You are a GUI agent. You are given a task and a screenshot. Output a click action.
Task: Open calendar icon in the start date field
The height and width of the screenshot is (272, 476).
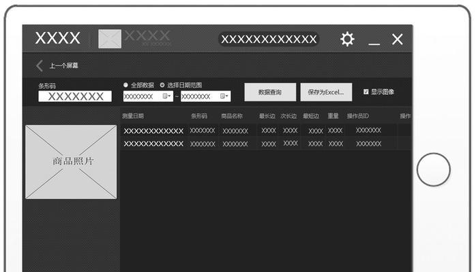click(165, 97)
